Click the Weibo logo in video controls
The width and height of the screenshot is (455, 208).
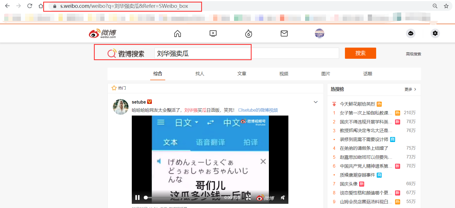(x=265, y=198)
